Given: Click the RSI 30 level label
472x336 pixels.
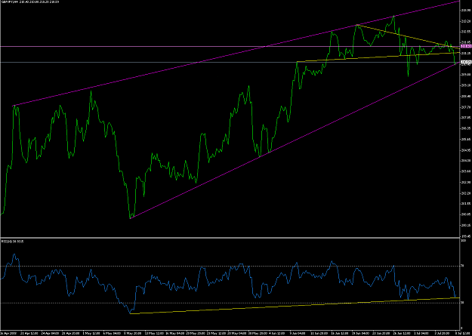Looking at the screenshot, I should coord(462,303).
